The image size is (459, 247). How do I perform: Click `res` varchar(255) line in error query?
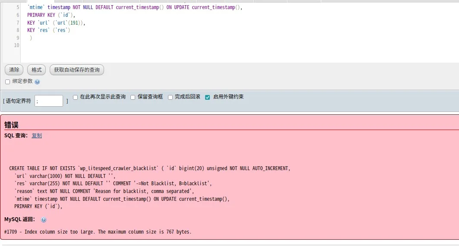click(x=113, y=184)
